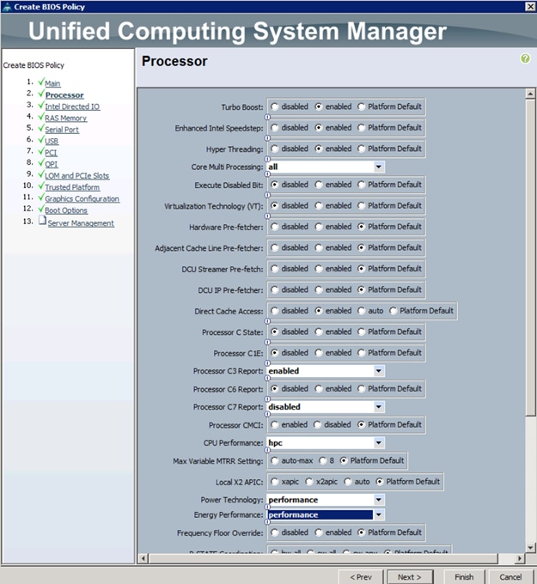Click the green checkmark next to QPI
The width and height of the screenshot is (537, 584).
(41, 163)
